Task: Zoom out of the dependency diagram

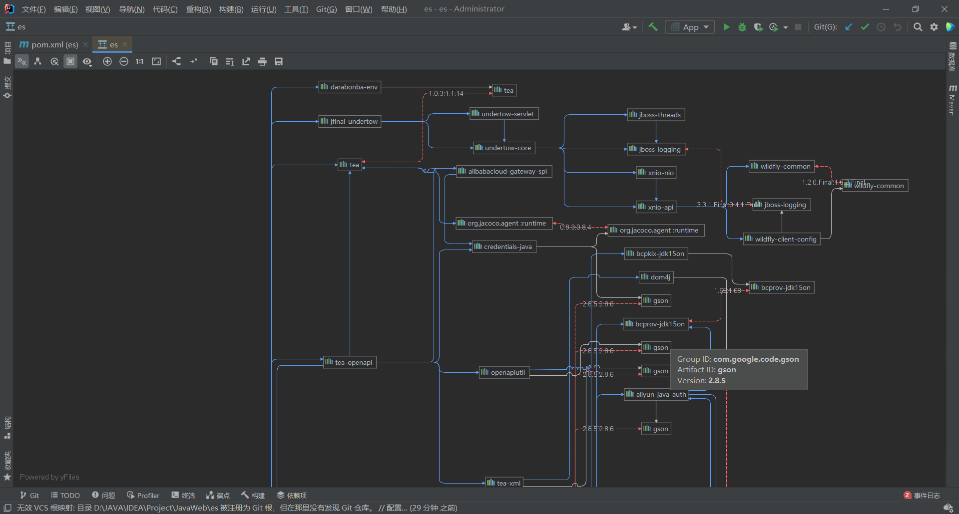Action: [x=124, y=61]
